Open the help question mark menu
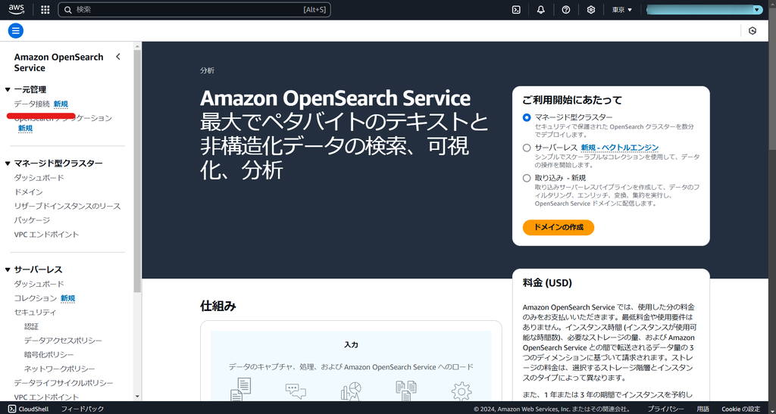Viewport: 776px width, 414px height. click(565, 9)
